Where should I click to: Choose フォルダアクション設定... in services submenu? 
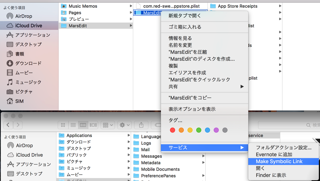click(283, 148)
